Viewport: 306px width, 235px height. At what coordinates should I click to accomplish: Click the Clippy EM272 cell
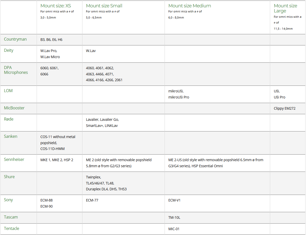285,108
